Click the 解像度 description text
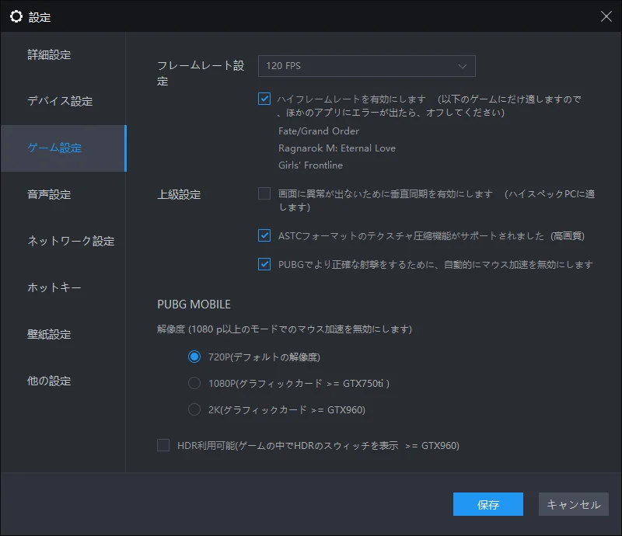The height and width of the screenshot is (536, 622). click(x=285, y=329)
